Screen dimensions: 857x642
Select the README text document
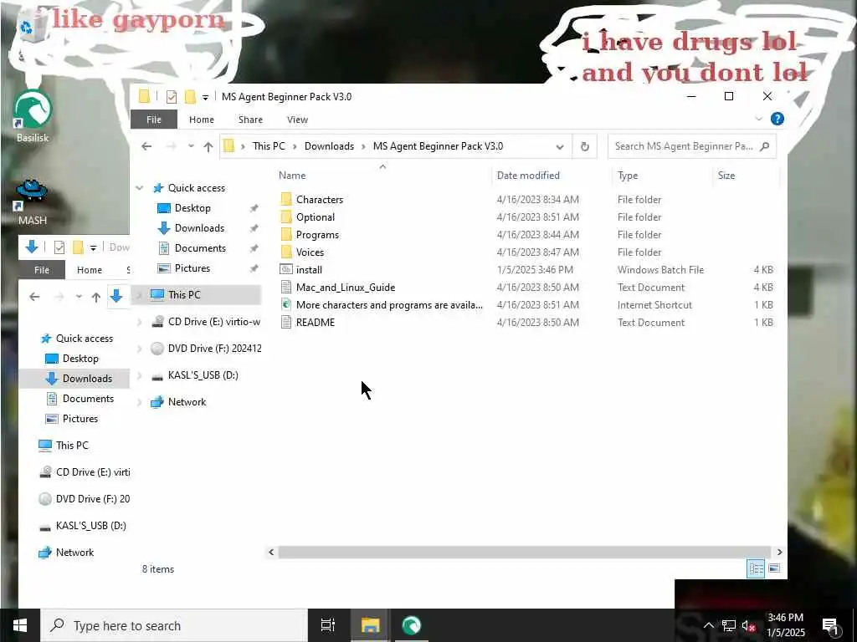pyautogui.click(x=315, y=322)
